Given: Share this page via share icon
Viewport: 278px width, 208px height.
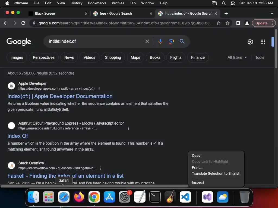Looking at the screenshot, I should (x=219, y=23).
